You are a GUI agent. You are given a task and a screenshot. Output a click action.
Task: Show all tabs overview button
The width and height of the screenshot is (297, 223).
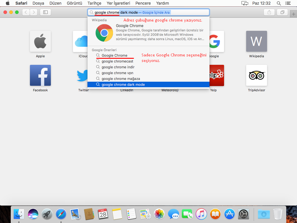[282, 12]
